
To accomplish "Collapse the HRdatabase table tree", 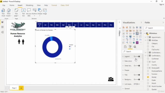I will (145, 33).
